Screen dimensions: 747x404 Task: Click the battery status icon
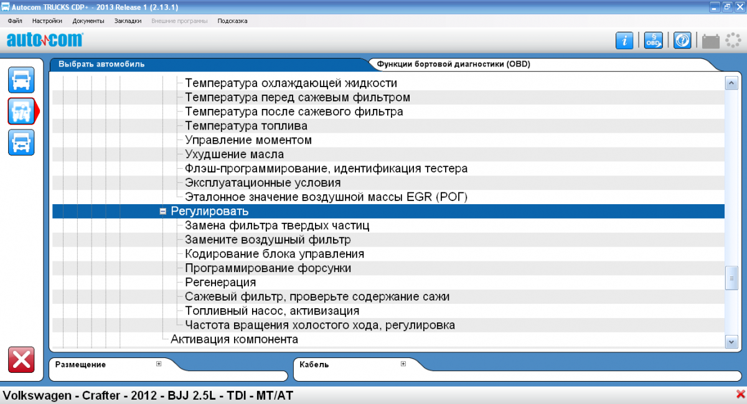711,41
